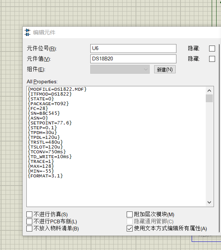Click the TCONV=750ms property line
The height and width of the screenshot is (250, 221).
[x=47, y=152]
